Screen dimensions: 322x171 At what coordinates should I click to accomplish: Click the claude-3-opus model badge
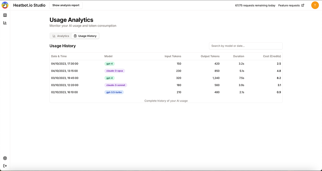click(x=115, y=71)
